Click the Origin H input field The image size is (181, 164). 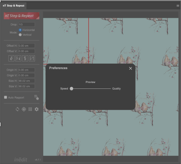(x=27, y=70)
